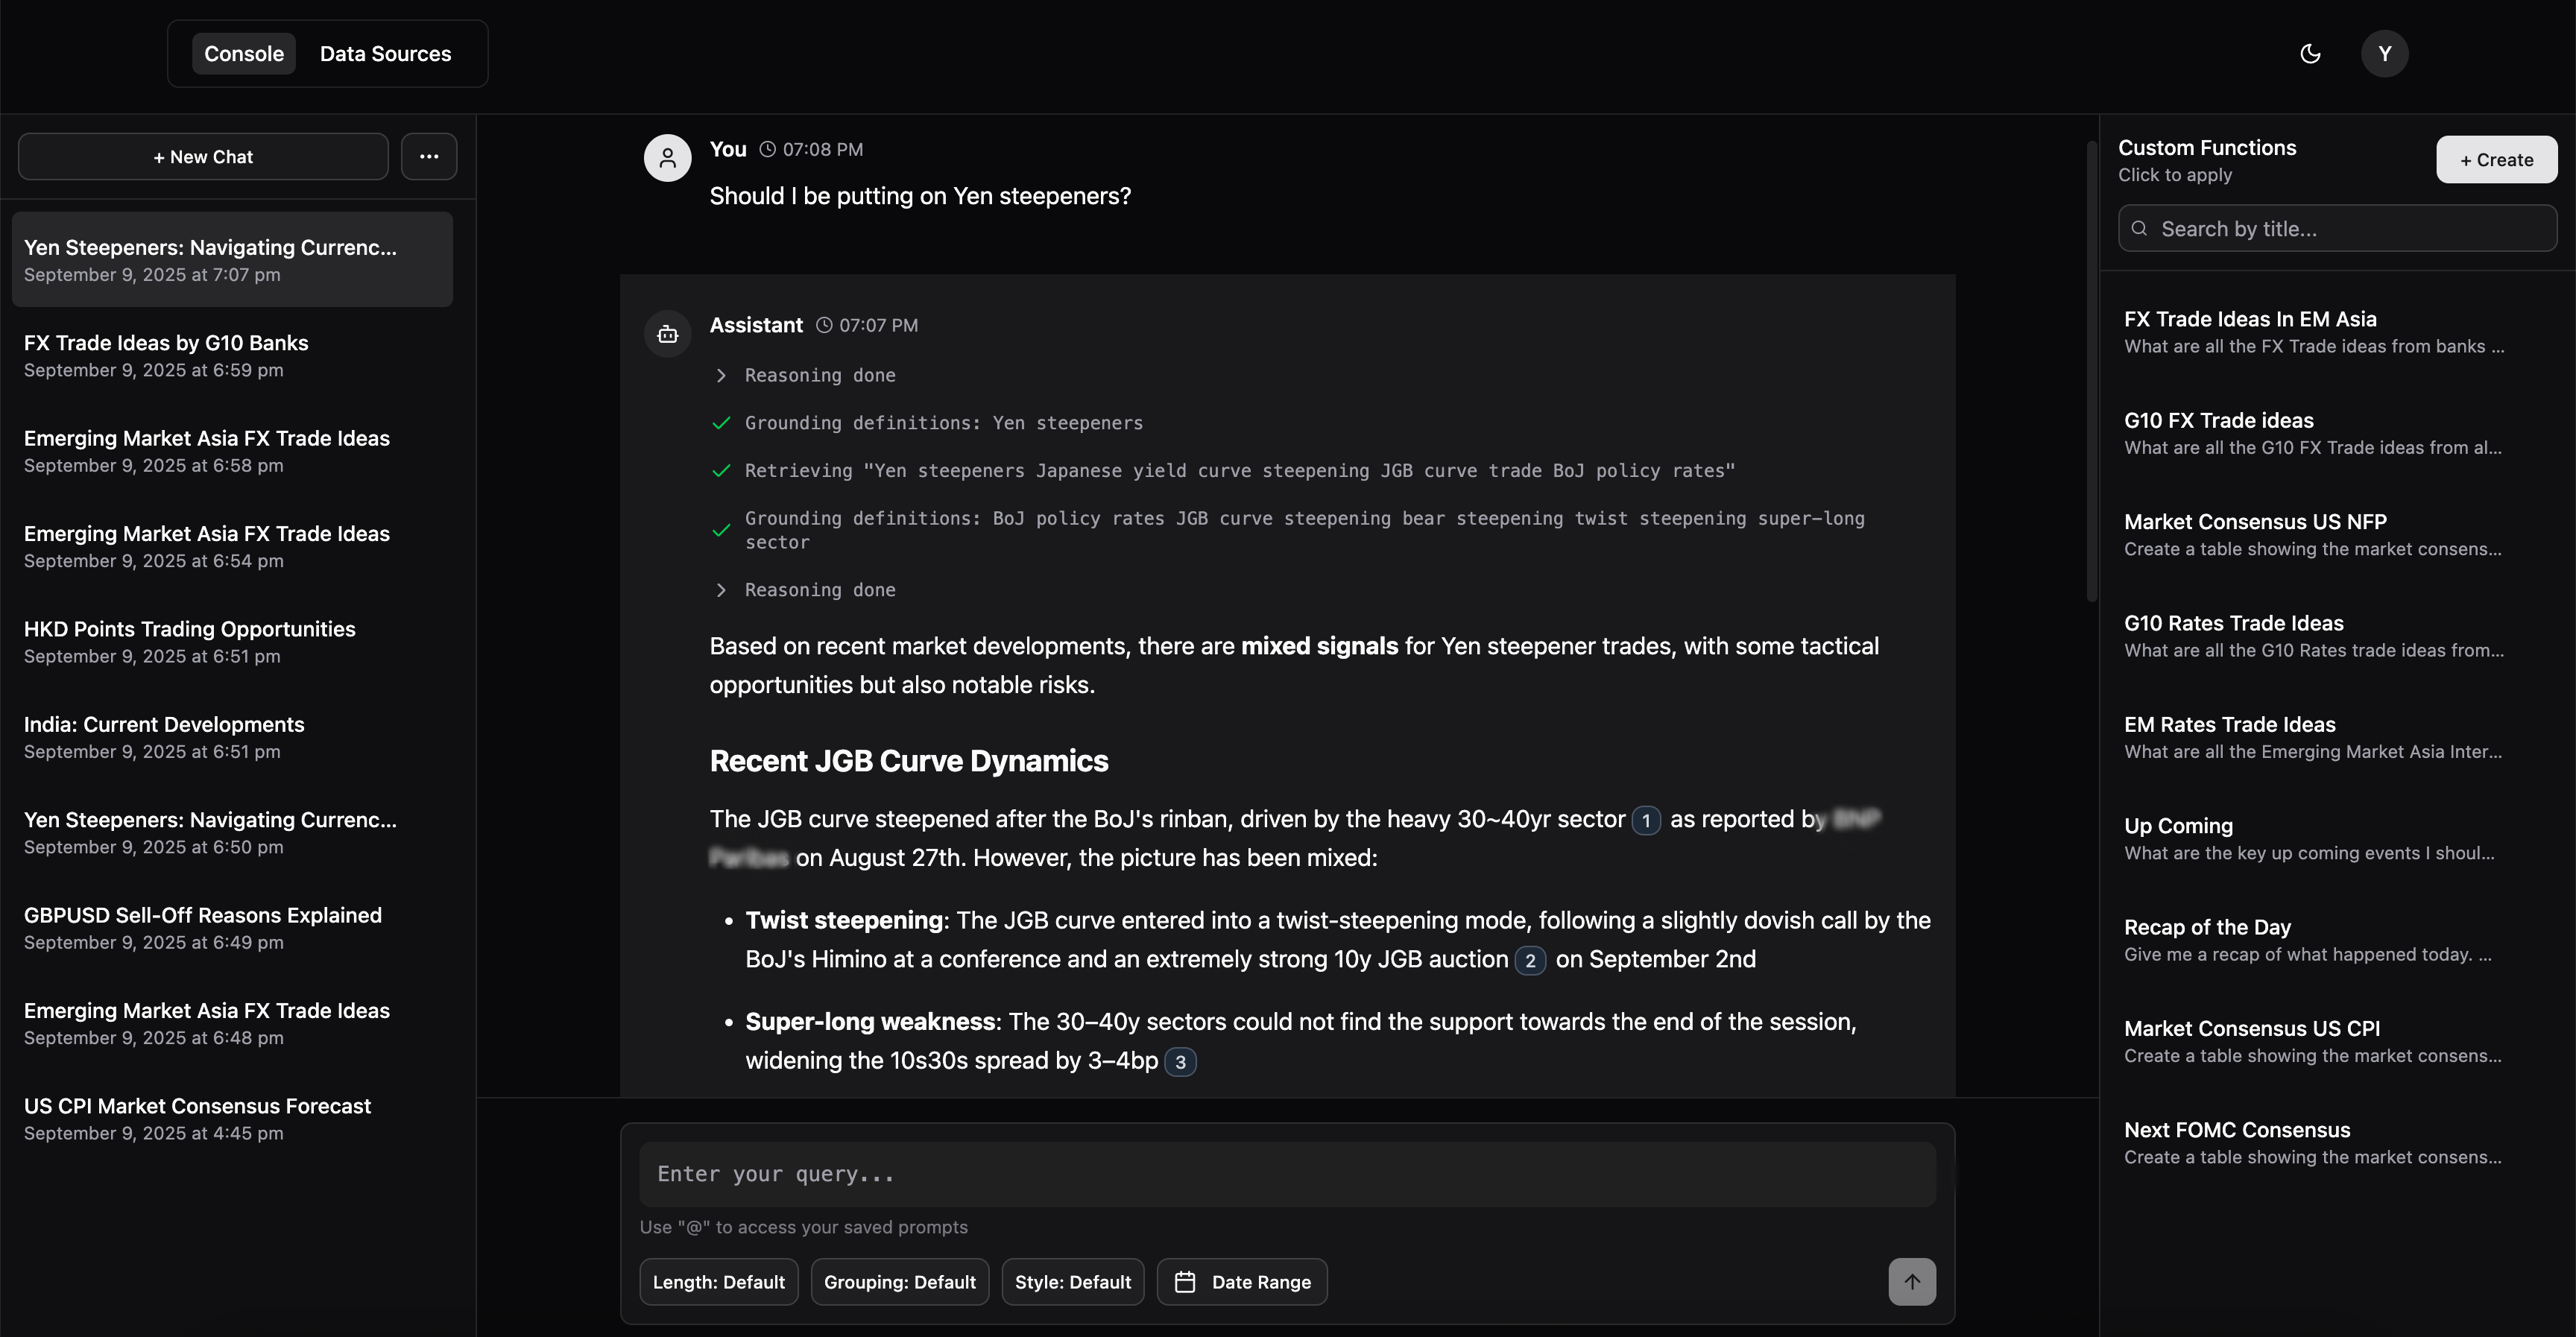Switch to the Console tab
The image size is (2576, 1337).
click(243, 53)
